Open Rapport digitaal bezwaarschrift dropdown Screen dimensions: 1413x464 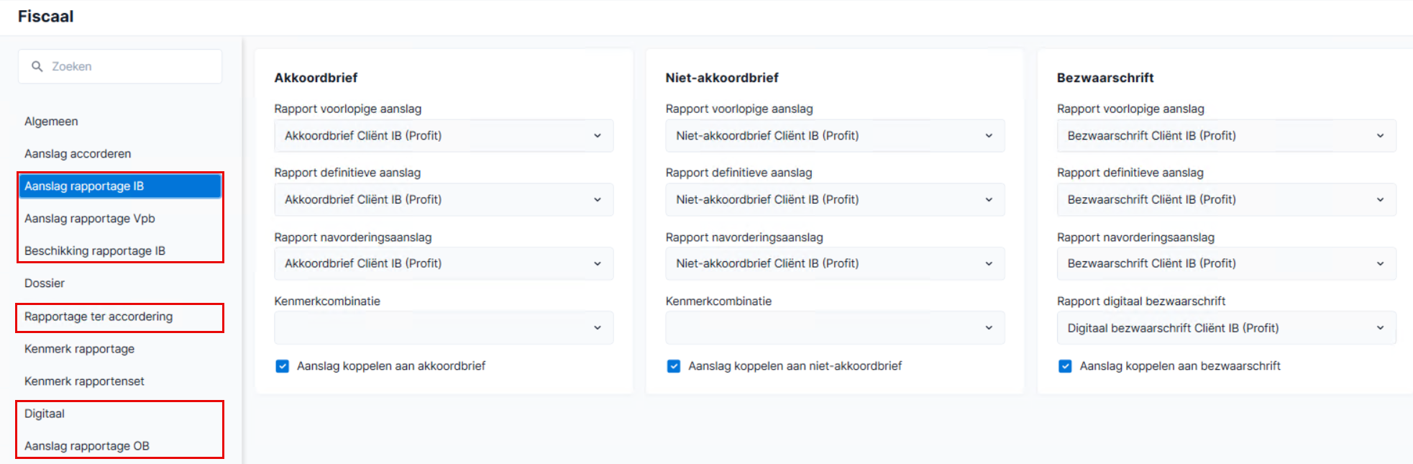pyautogui.click(x=1226, y=328)
